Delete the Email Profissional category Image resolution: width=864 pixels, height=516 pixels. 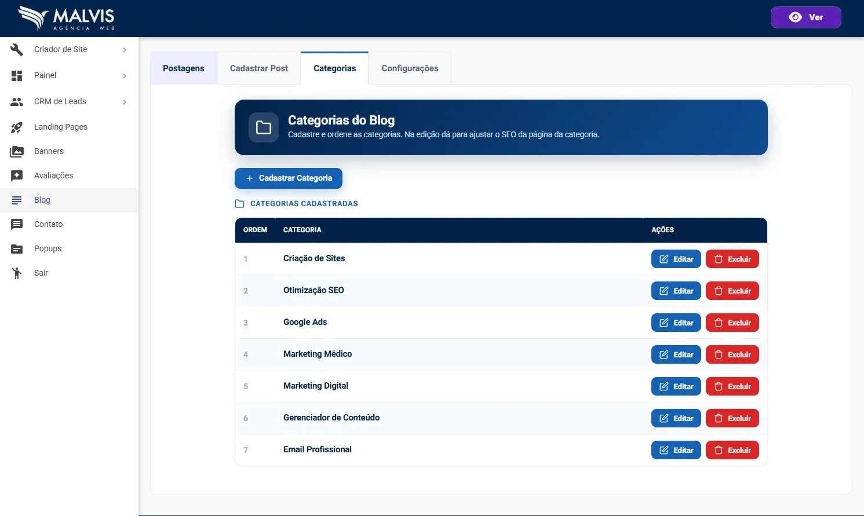pyautogui.click(x=732, y=450)
